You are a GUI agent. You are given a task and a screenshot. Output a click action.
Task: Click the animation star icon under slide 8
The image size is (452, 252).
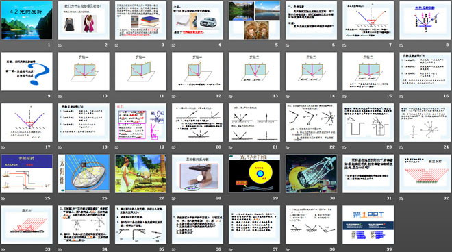coord(401,45)
